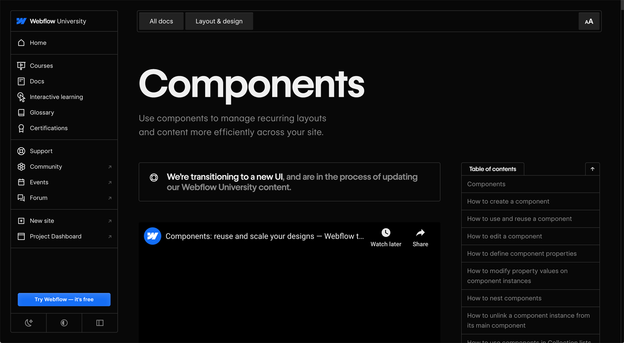
Task: Click the external arrow beside Project Dashboard
Action: 110,237
